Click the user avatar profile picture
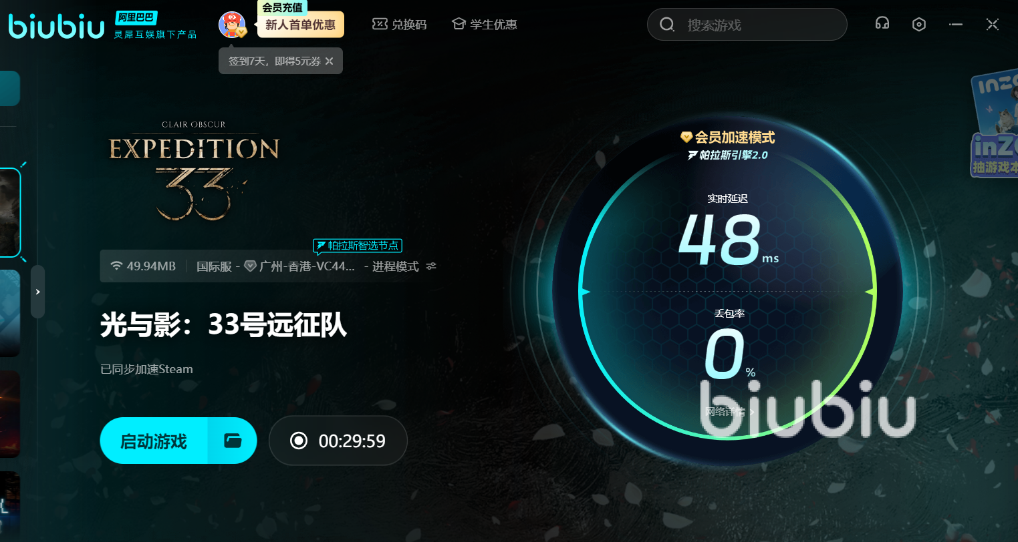1018x542 pixels. (x=231, y=25)
